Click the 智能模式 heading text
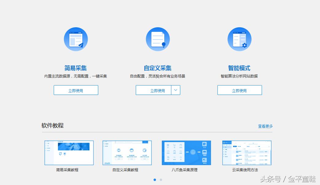Screen dimensions: 320x185 (x=240, y=68)
